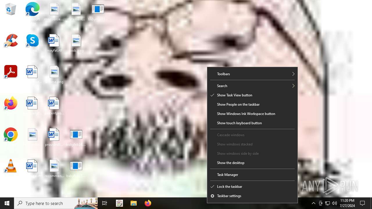
Task: Open the Recycle Bin desktop icon
Action: [11, 9]
